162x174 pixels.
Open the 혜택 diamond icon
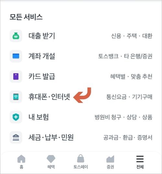pos(51,159)
